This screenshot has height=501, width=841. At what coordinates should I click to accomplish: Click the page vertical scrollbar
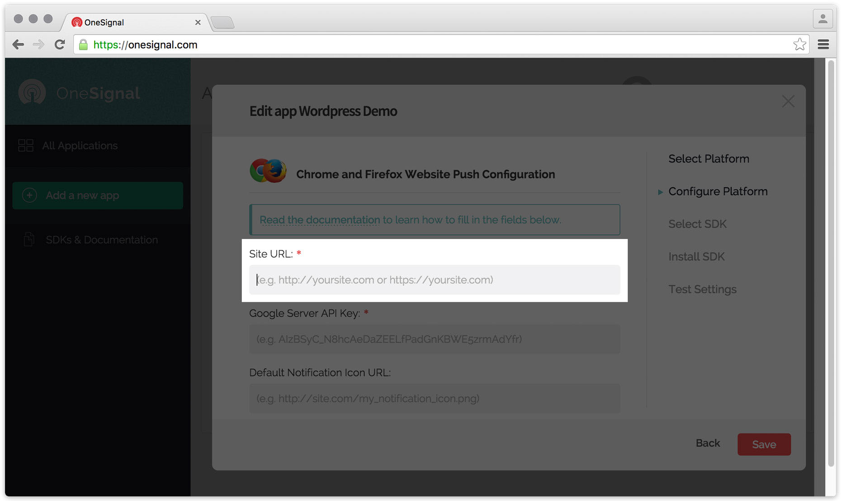831,264
